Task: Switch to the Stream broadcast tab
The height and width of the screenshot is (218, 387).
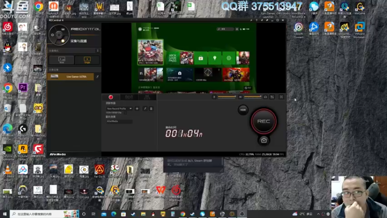Action: point(129,97)
